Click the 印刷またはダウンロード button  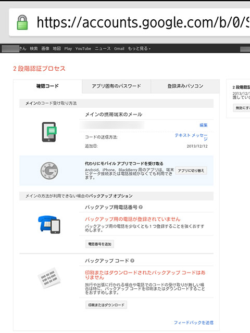coord(106,305)
